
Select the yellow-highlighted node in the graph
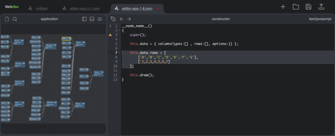coord(66,39)
